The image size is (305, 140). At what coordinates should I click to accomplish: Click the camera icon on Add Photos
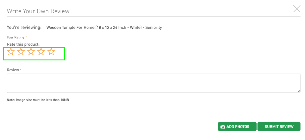pyautogui.click(x=223, y=127)
